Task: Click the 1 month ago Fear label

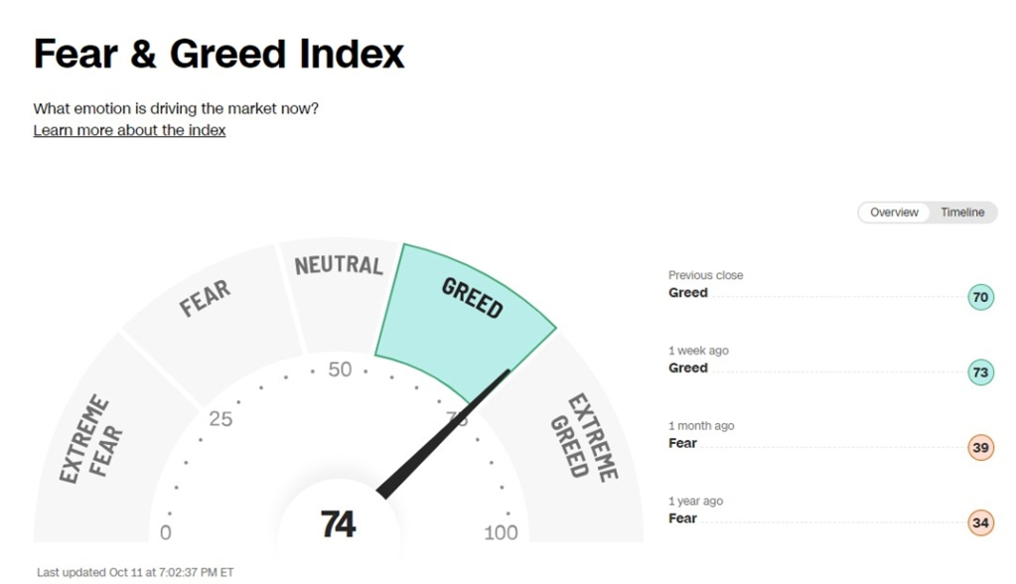Action: click(x=682, y=443)
